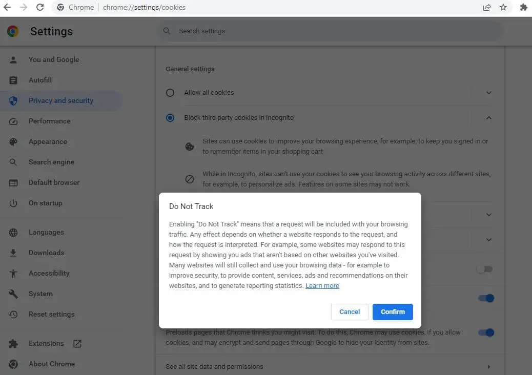Click the Reset settings history icon
This screenshot has width=532, height=375.
(13, 315)
